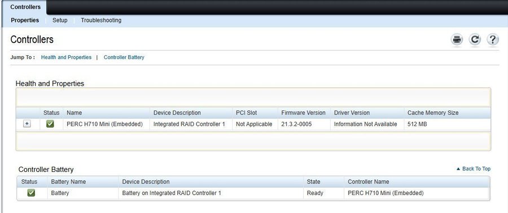Open the Properties sub-tab
The width and height of the screenshot is (508, 213).
coord(25,20)
